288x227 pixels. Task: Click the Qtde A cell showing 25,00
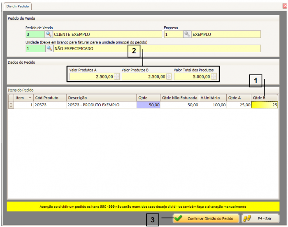[x=239, y=105]
